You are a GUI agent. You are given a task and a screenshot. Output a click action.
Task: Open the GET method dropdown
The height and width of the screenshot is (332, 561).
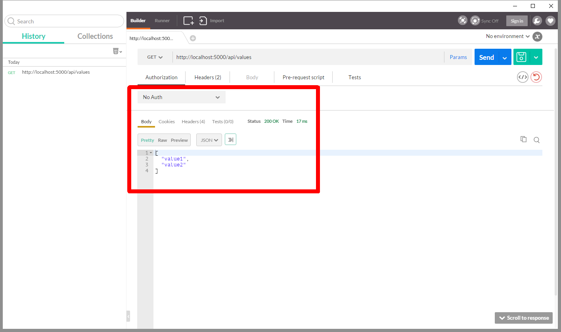[x=155, y=57]
